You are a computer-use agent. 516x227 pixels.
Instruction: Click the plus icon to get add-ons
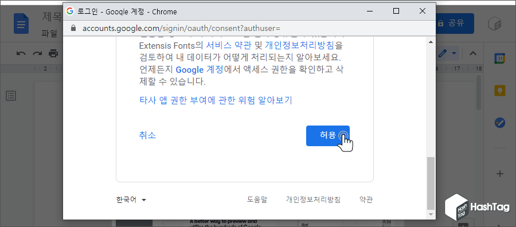500,174
